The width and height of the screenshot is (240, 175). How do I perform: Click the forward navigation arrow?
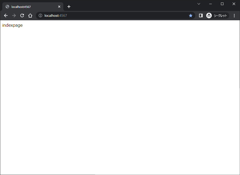14,15
